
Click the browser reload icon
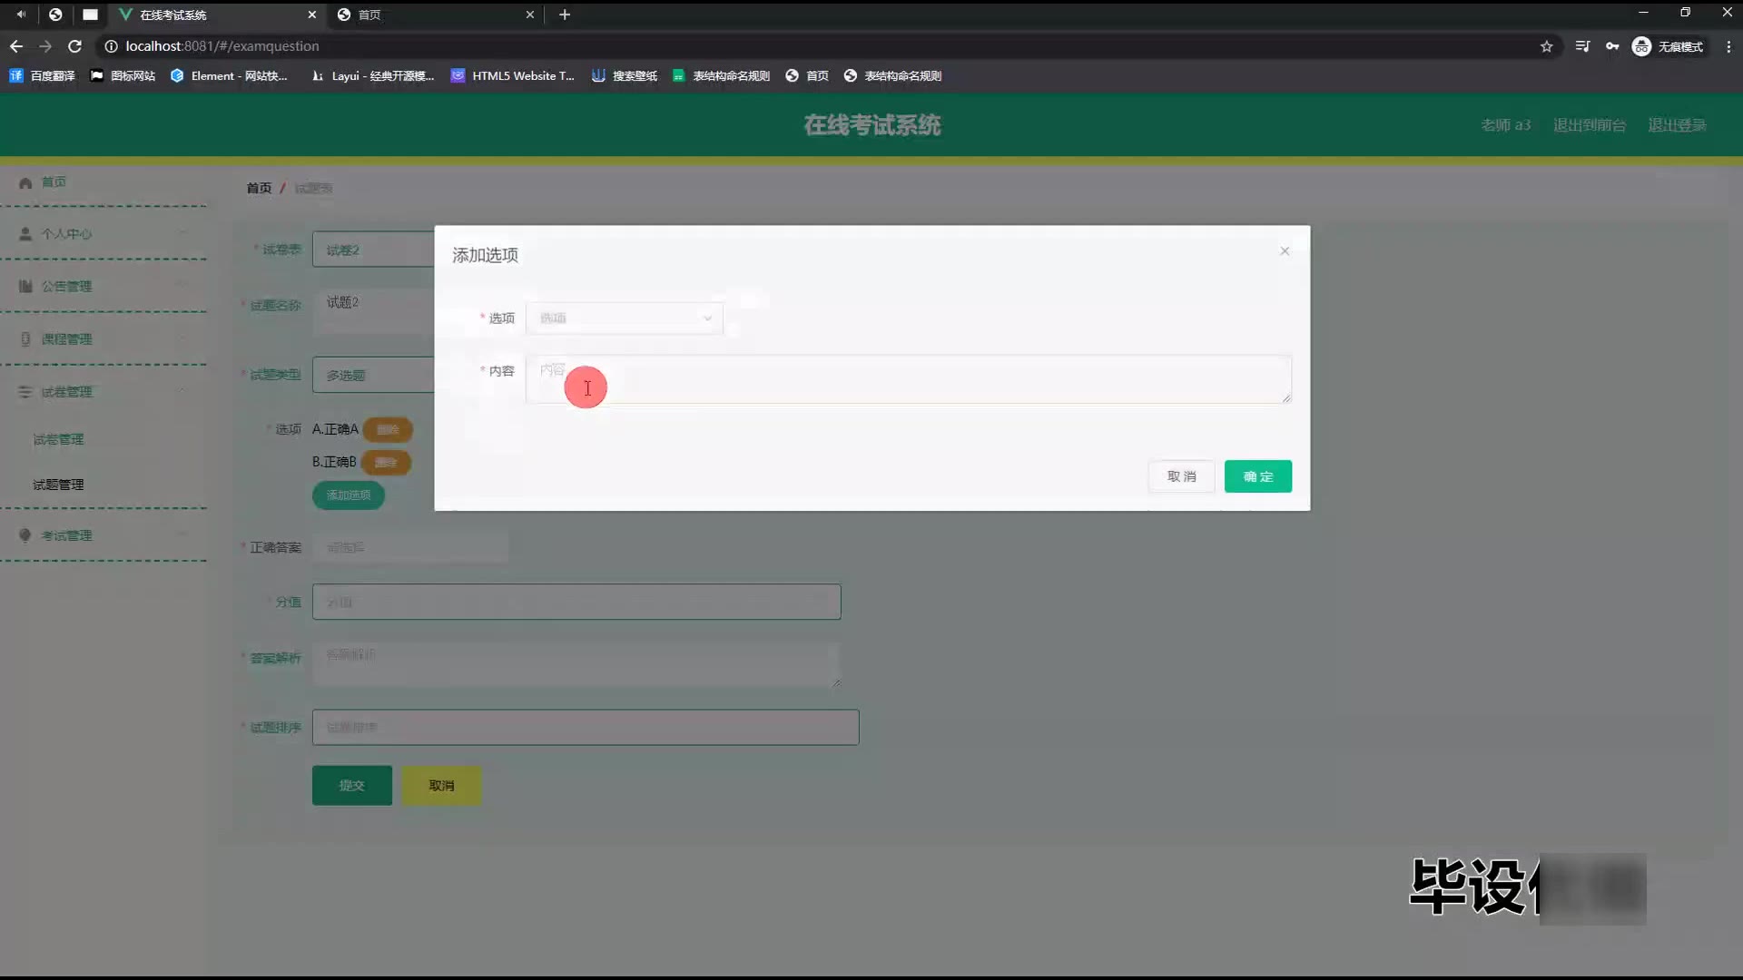point(75,46)
